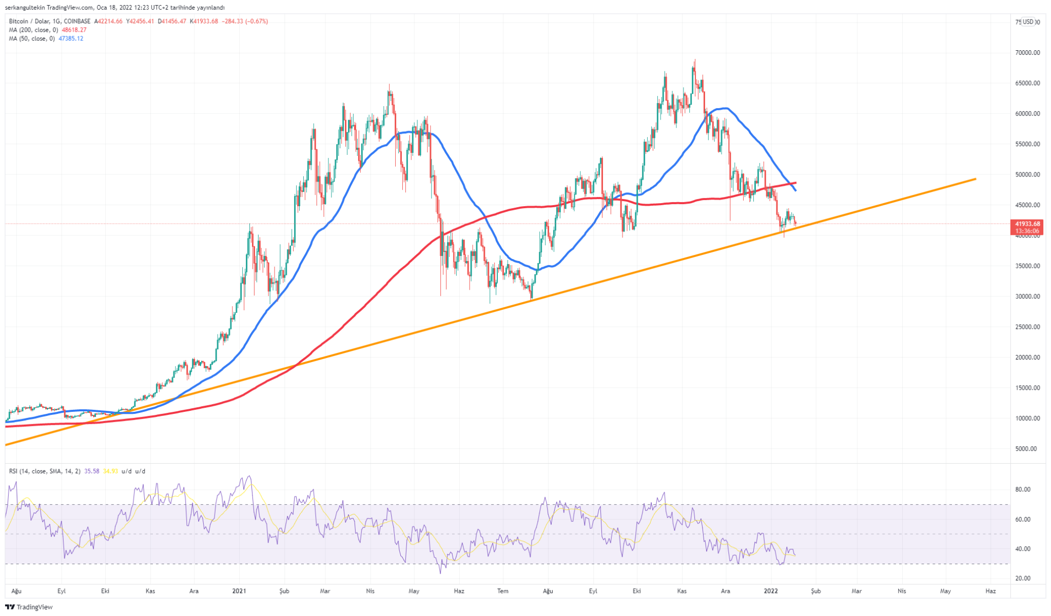Click the 2021 label on time axis

tap(239, 591)
